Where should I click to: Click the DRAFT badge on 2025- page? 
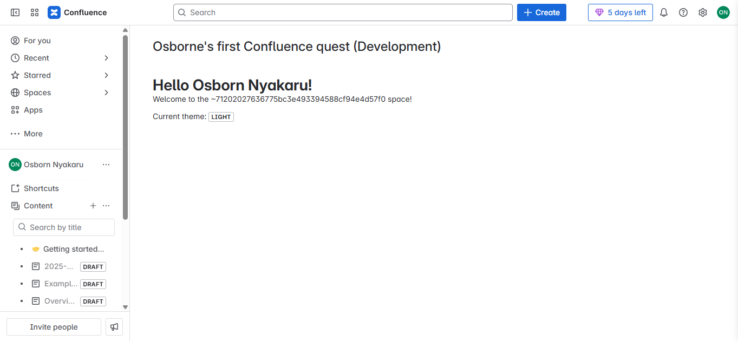click(x=93, y=267)
